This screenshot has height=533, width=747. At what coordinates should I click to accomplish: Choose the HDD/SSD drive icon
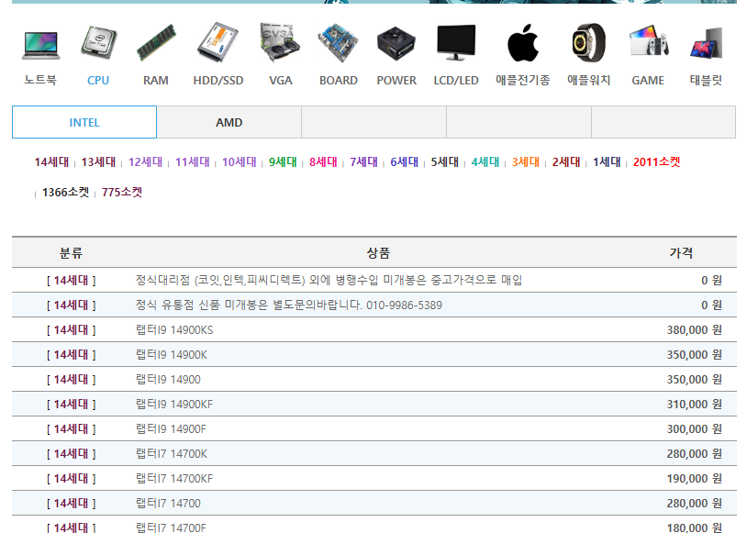pos(217,42)
